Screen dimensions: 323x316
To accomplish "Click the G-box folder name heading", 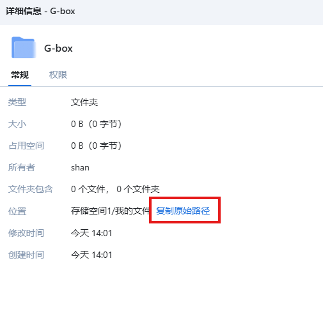I will point(58,49).
